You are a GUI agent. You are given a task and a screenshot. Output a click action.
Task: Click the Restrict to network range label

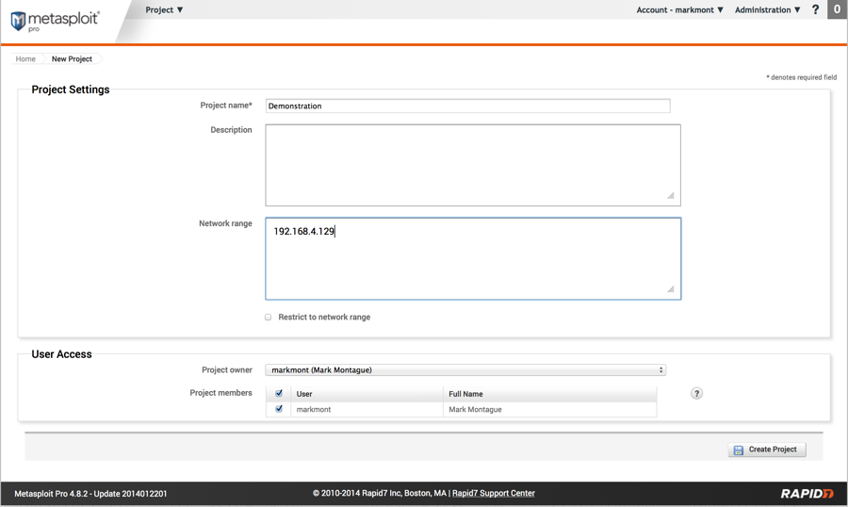point(324,317)
